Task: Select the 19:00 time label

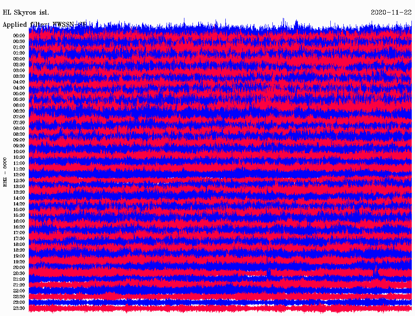Action: [19, 256]
